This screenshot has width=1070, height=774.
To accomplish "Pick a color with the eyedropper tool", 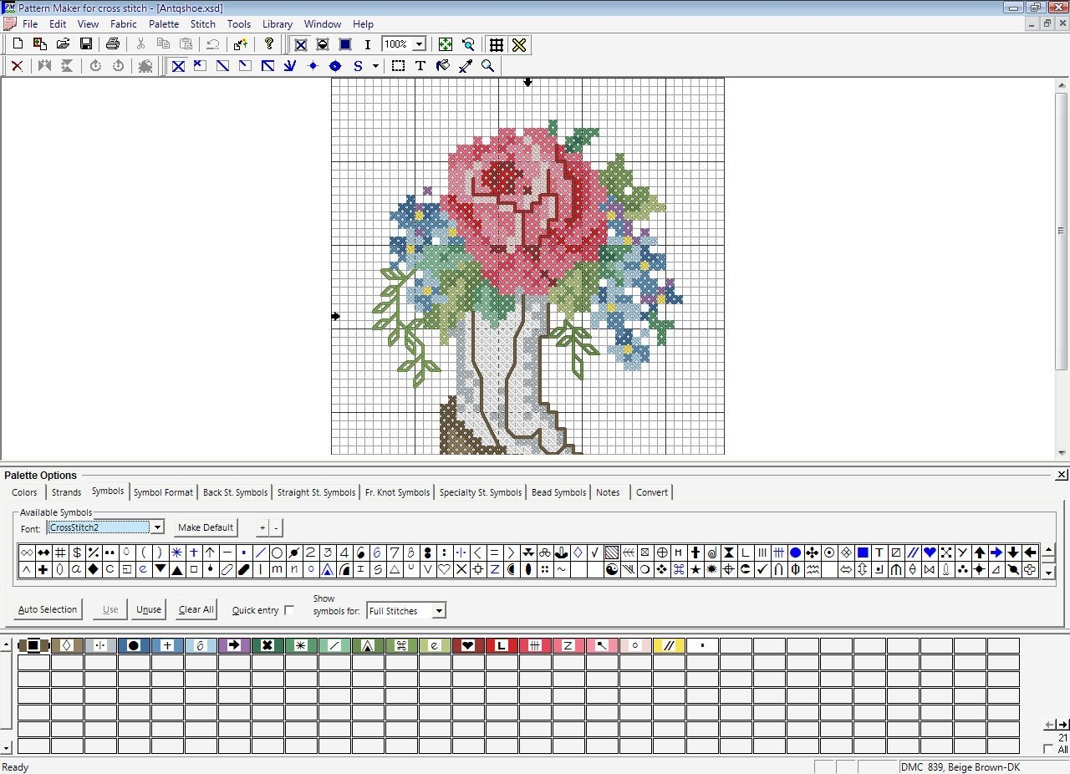I will tap(465, 66).
